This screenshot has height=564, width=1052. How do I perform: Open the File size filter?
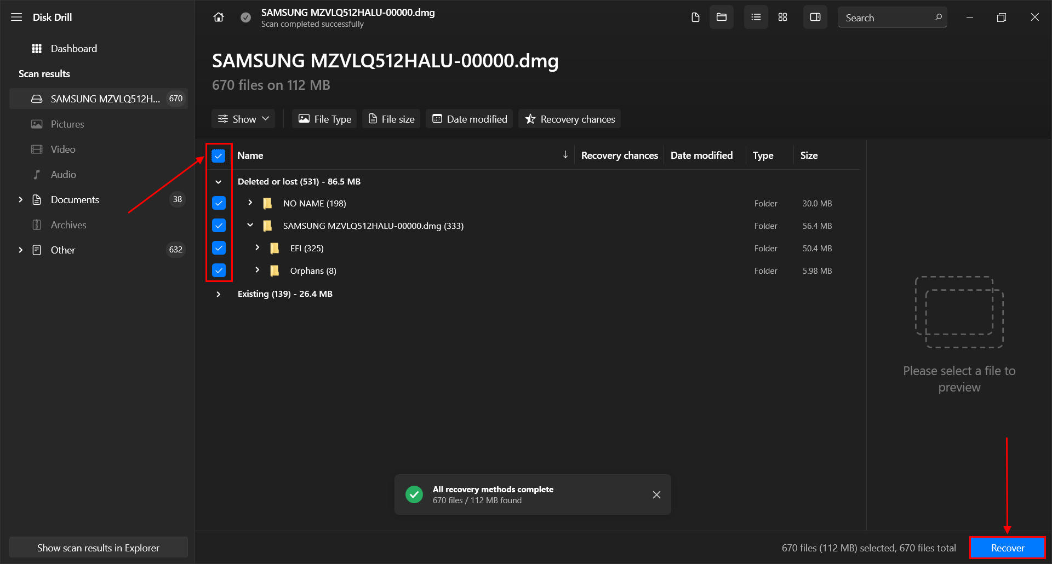pos(391,119)
